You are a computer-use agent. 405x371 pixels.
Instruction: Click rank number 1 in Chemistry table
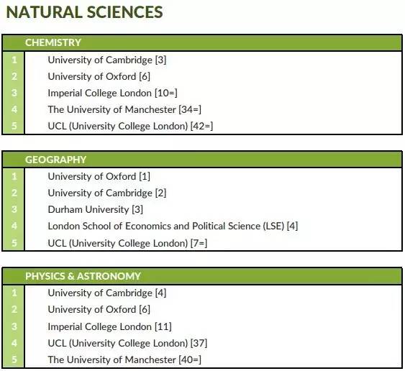14,60
